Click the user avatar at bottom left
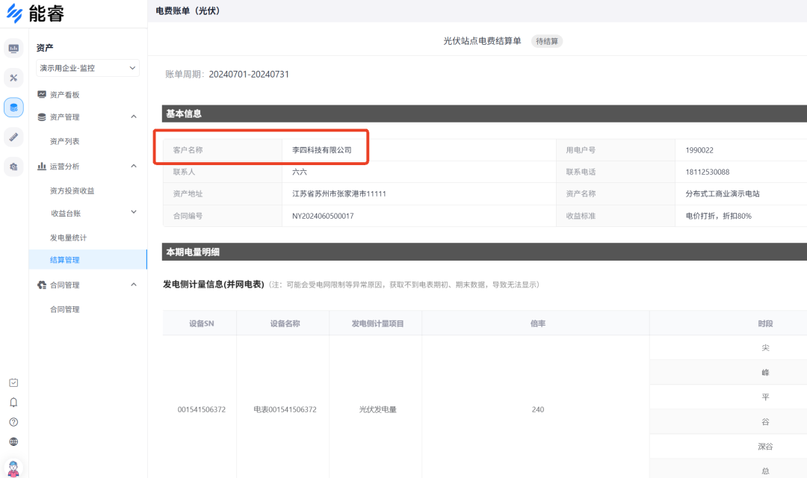The height and width of the screenshot is (478, 807). pyautogui.click(x=13, y=468)
